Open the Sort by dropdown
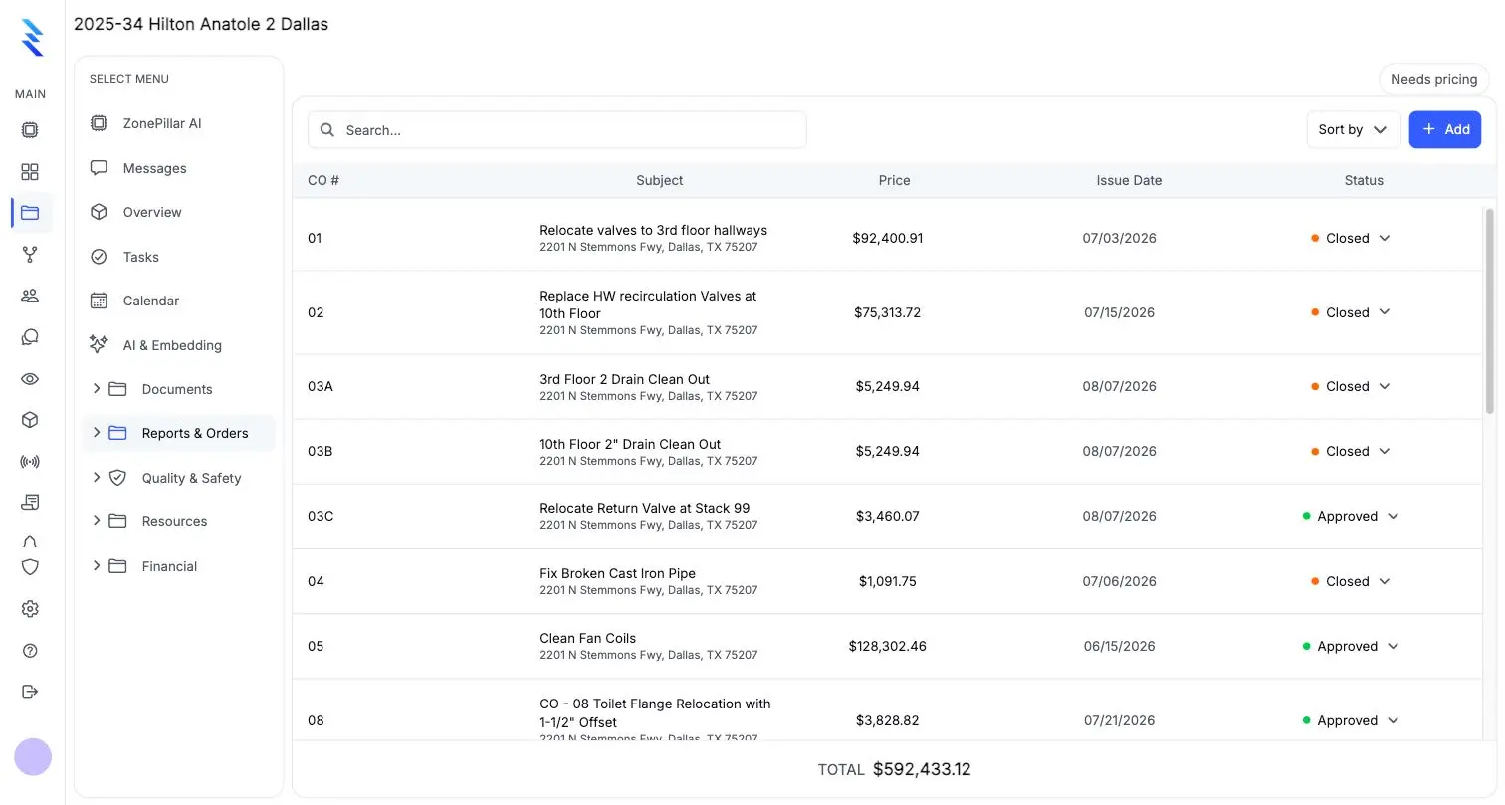 (x=1354, y=129)
